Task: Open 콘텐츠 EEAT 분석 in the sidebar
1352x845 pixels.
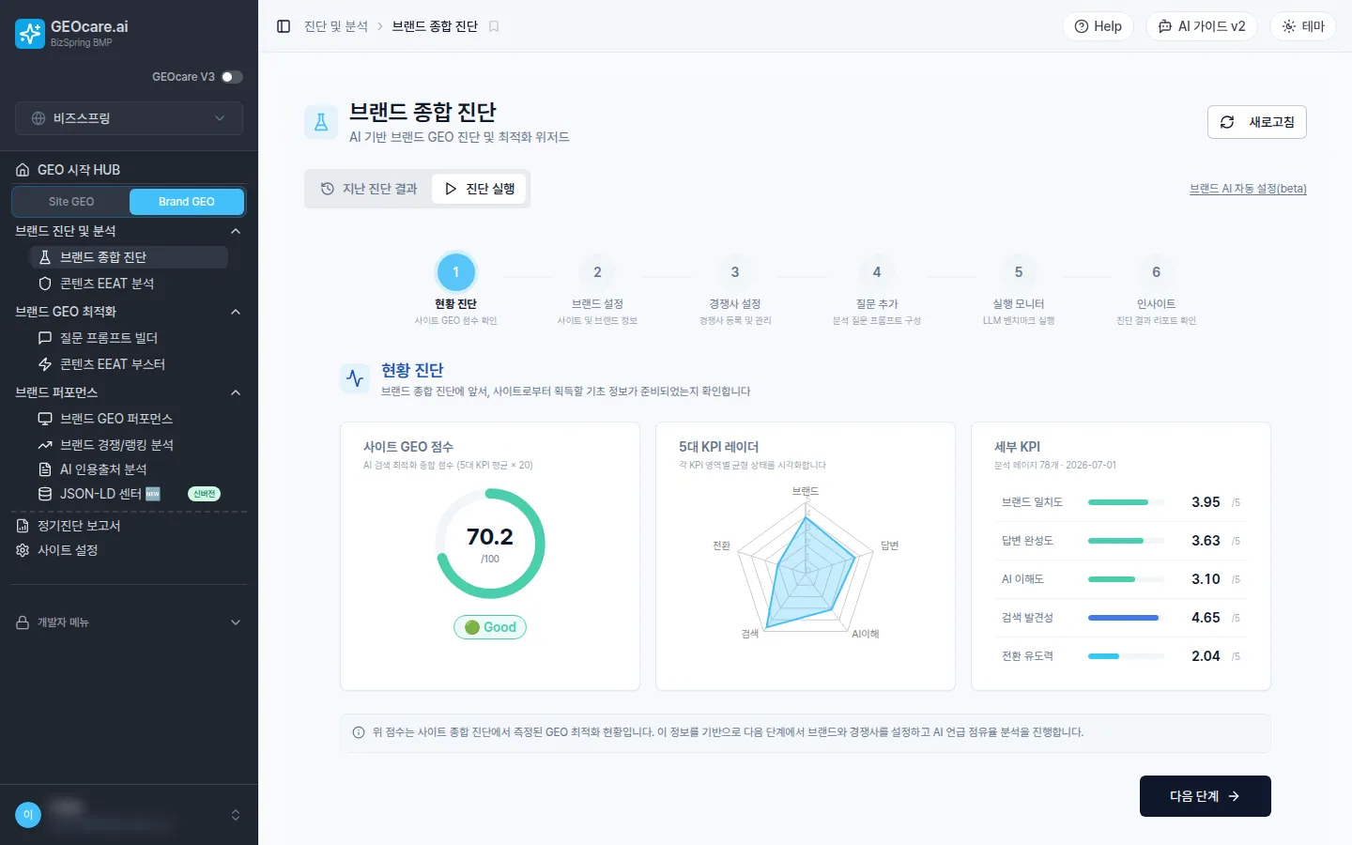Action: click(129, 284)
